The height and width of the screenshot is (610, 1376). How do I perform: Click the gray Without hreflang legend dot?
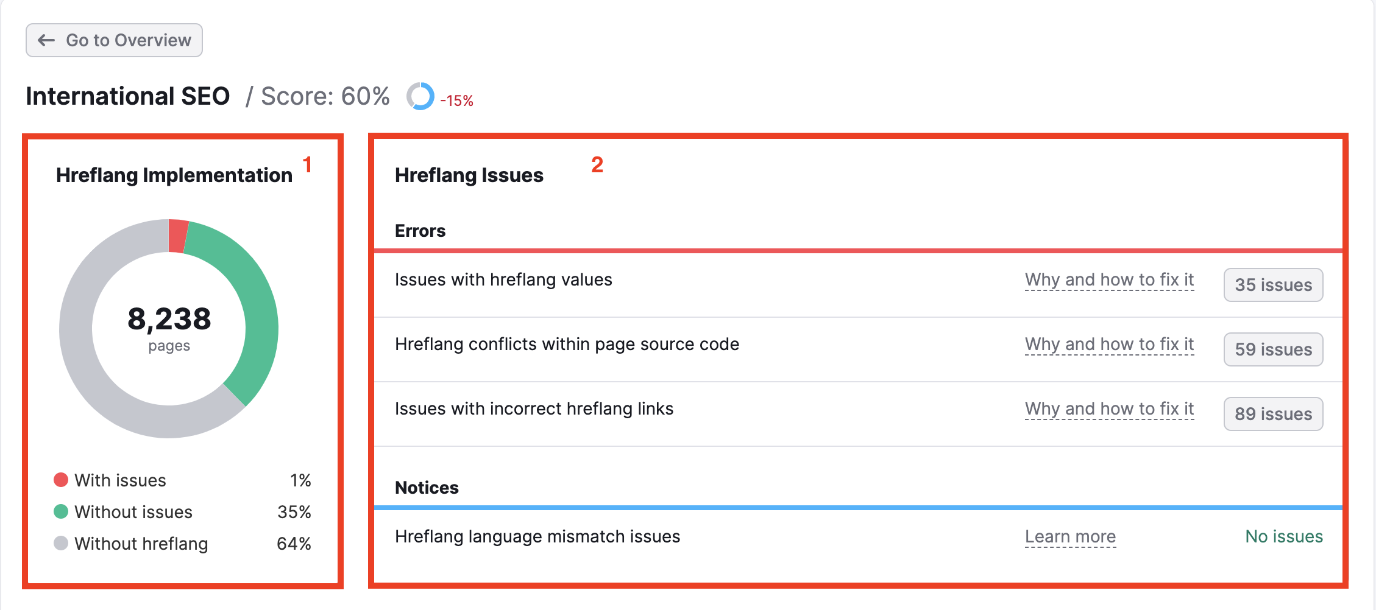(61, 544)
